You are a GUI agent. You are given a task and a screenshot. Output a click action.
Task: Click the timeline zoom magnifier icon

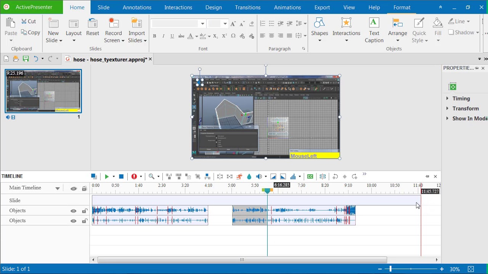151,177
